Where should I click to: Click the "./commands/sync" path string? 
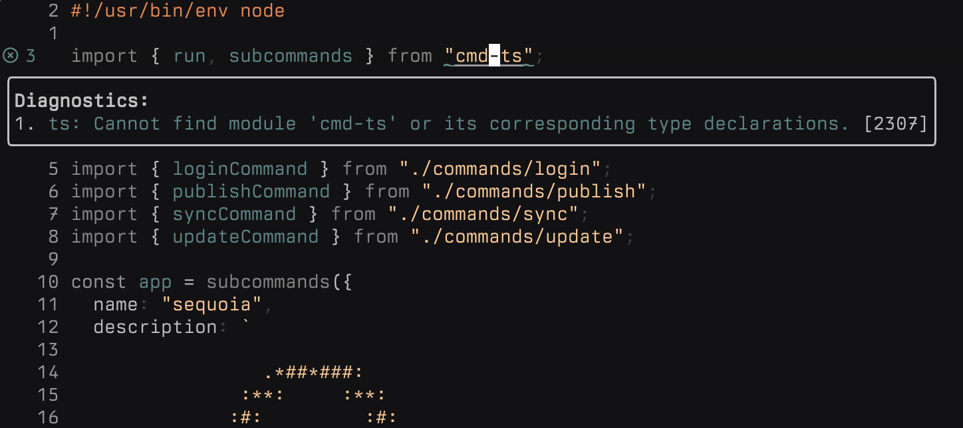[x=483, y=214]
